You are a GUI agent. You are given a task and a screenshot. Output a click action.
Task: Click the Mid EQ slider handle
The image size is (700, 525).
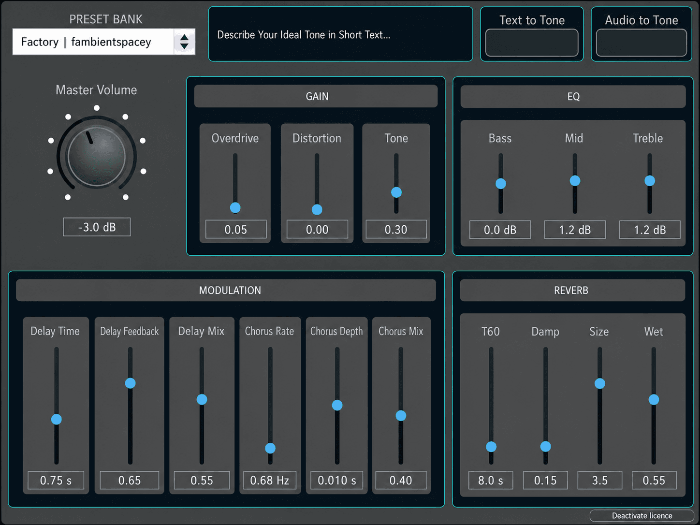[575, 181]
